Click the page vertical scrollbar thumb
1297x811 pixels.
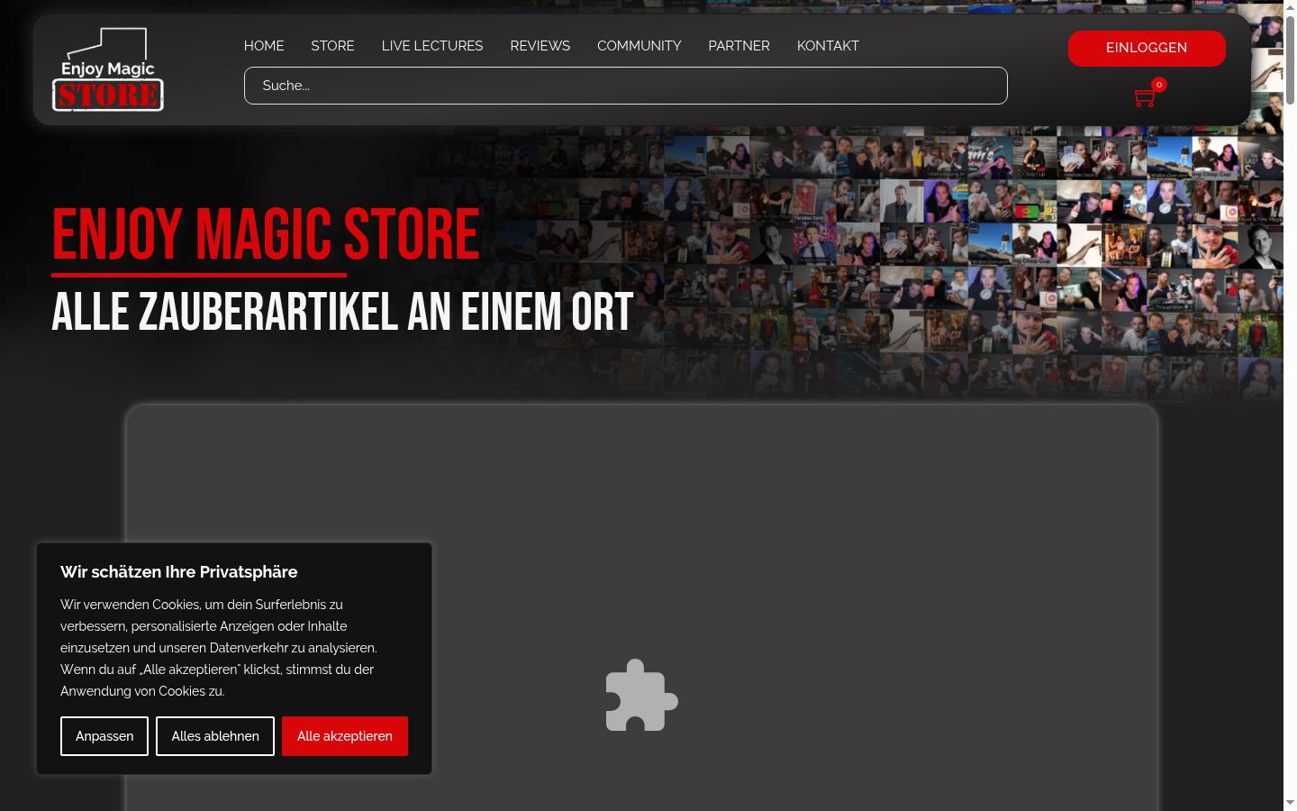(x=1290, y=59)
